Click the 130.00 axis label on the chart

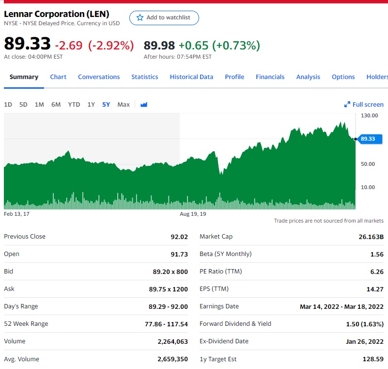pos(369,115)
